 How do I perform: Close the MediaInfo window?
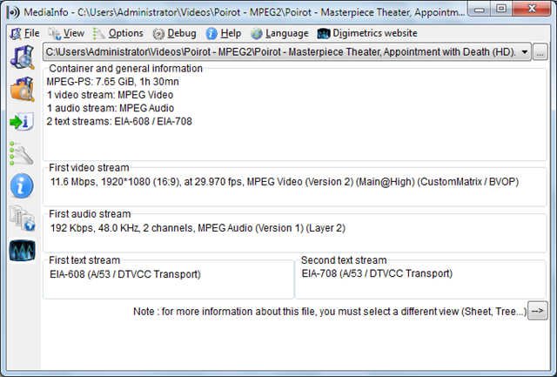point(532,9)
